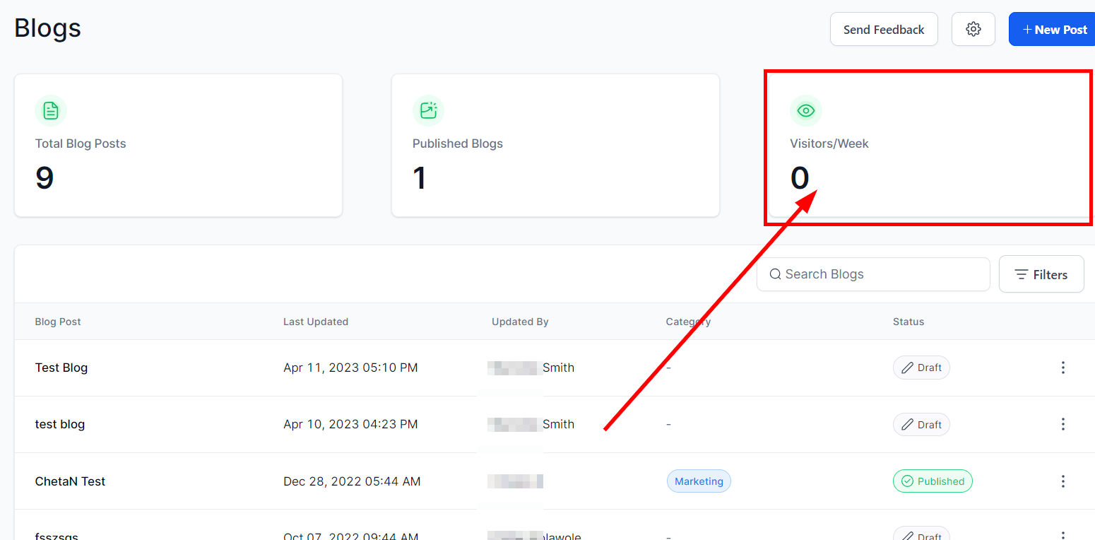The height and width of the screenshot is (540, 1095).
Task: Click the magnifier icon in Search Blogs
Action: pos(775,274)
